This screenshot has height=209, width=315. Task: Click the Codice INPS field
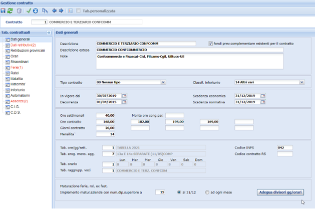(x=285, y=148)
